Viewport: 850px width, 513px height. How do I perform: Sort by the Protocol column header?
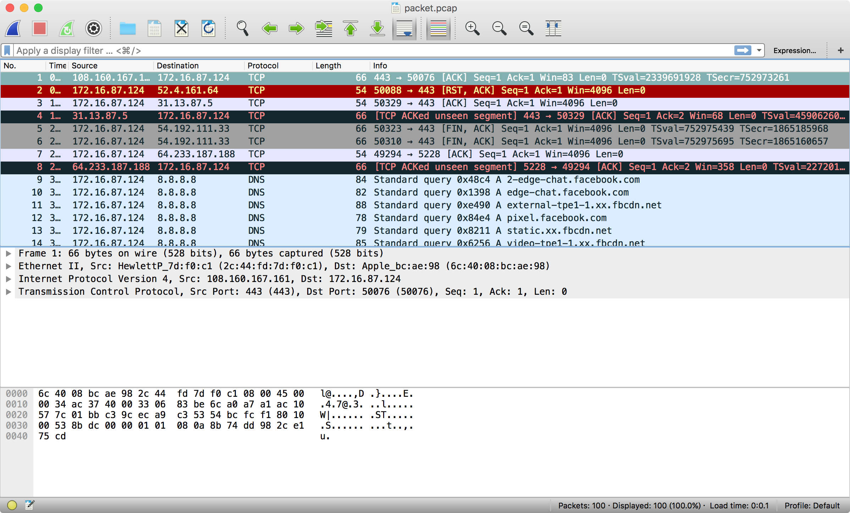coord(263,66)
